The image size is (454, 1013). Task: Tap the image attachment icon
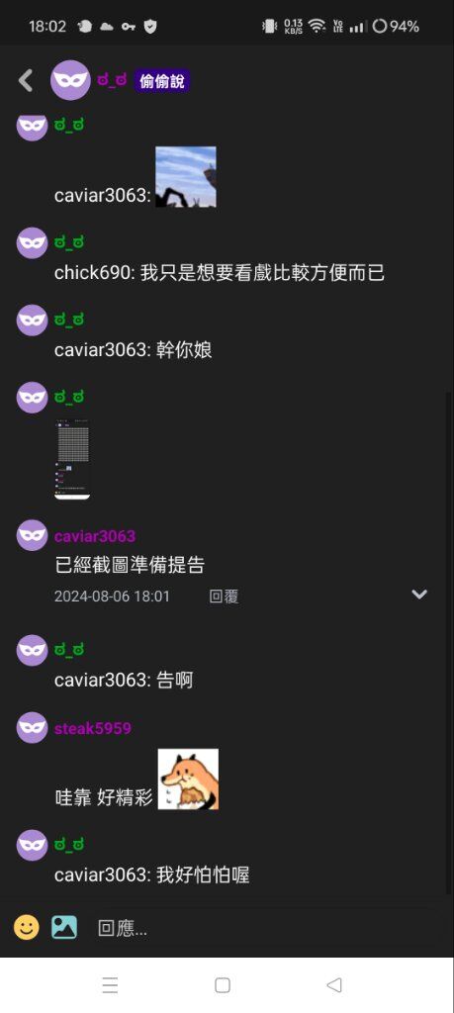pyautogui.click(x=64, y=928)
